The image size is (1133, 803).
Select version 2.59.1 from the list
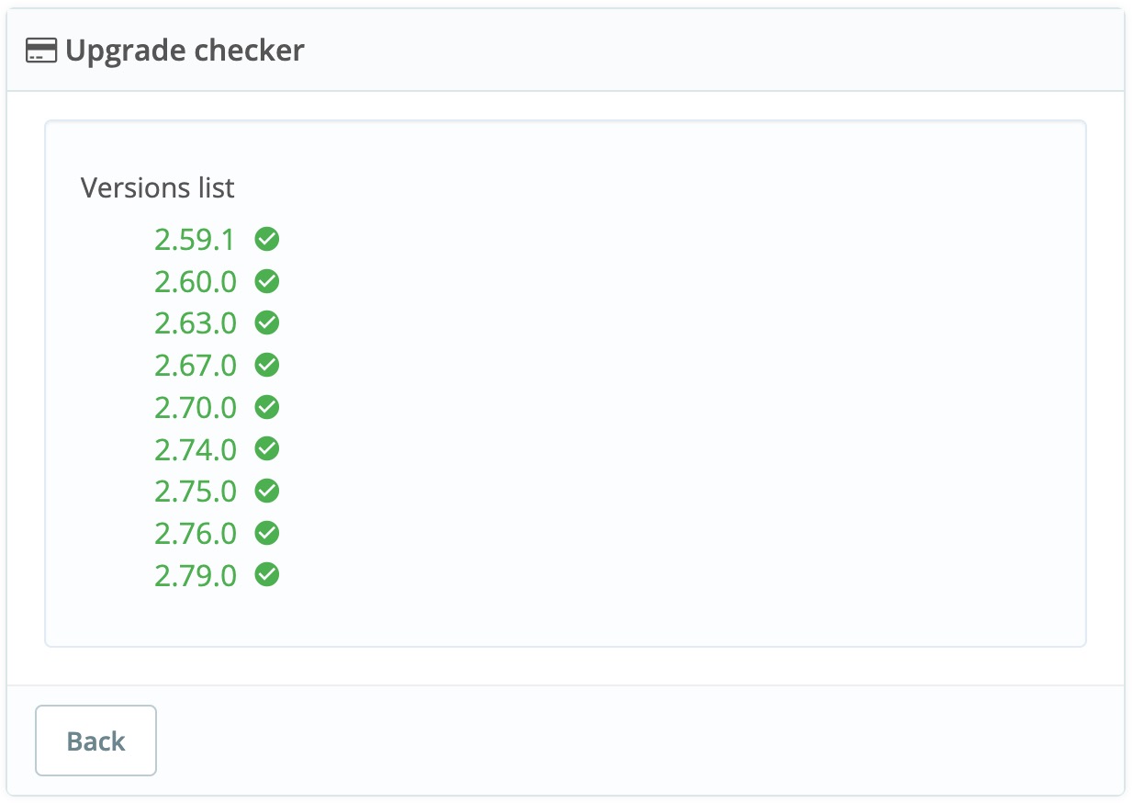[x=195, y=239]
